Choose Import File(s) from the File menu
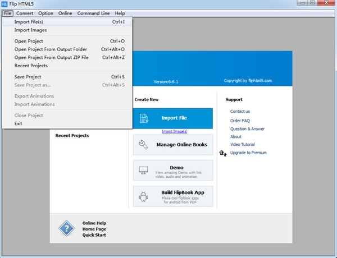The height and width of the screenshot is (258, 337). [29, 22]
